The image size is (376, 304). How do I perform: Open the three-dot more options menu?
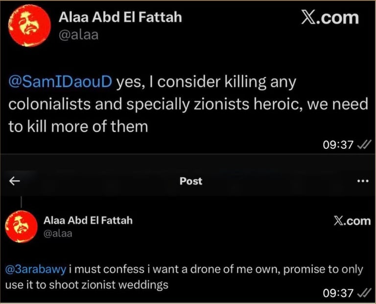pos(363,181)
